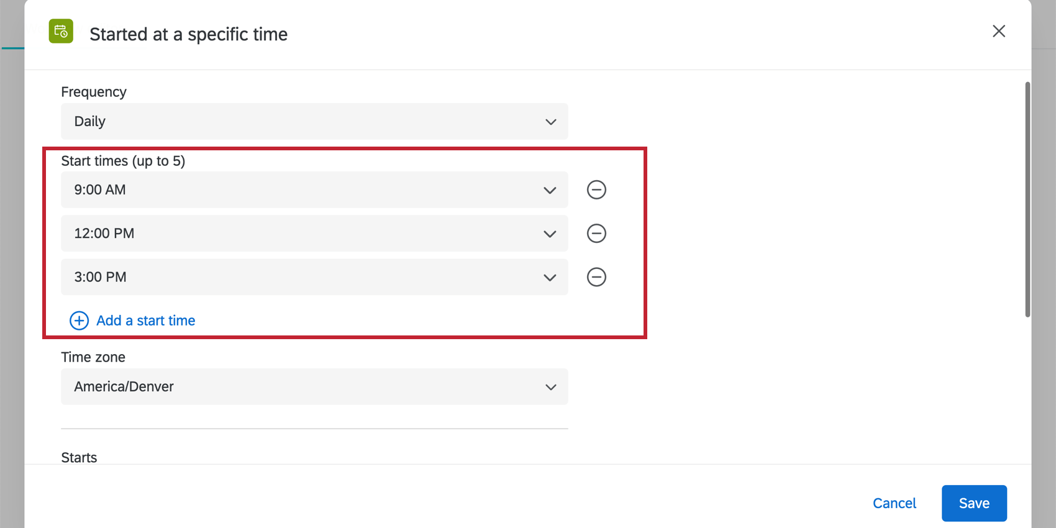Click the Add a start time link
This screenshot has height=528, width=1056.
pyautogui.click(x=145, y=321)
